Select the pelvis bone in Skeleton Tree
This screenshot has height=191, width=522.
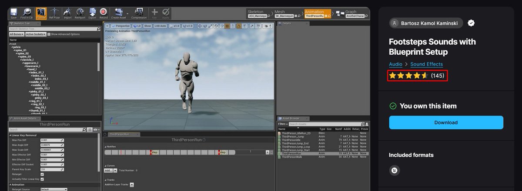[x=17, y=47]
